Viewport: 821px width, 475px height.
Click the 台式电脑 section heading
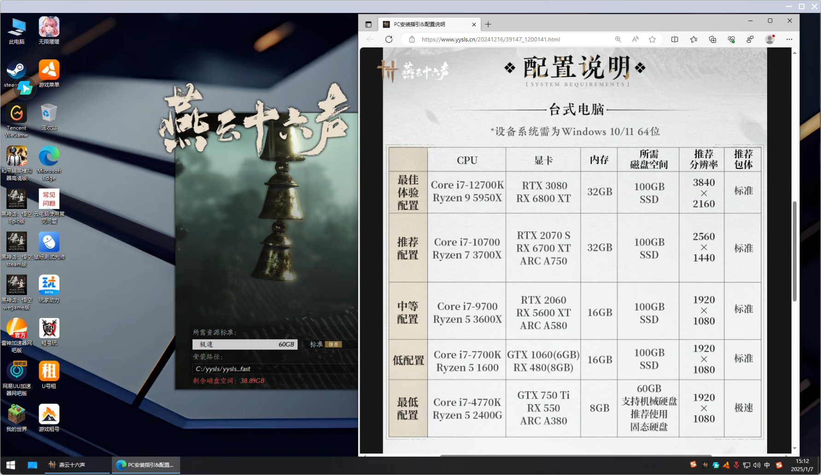coord(576,110)
